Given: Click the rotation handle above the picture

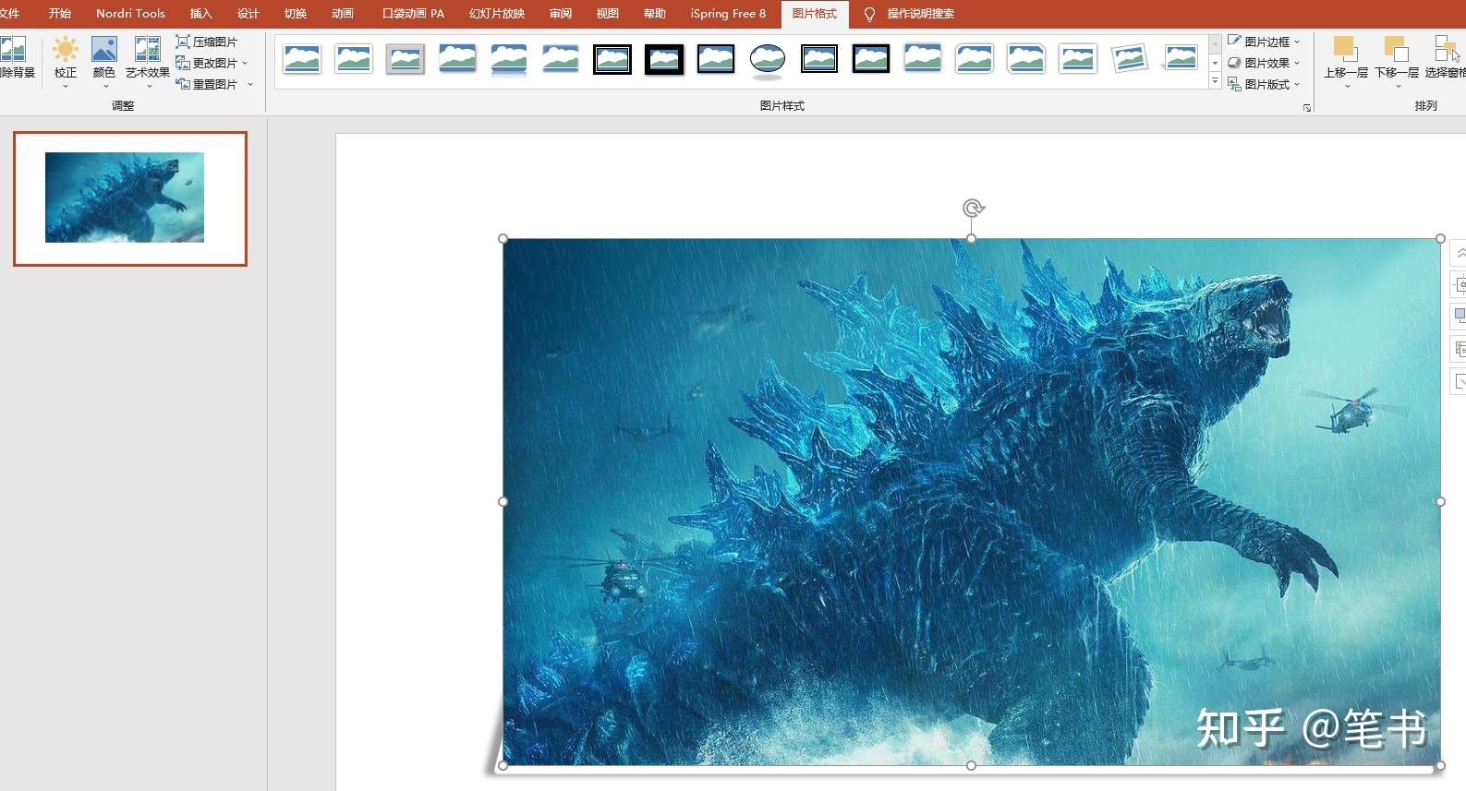Looking at the screenshot, I should (972, 208).
